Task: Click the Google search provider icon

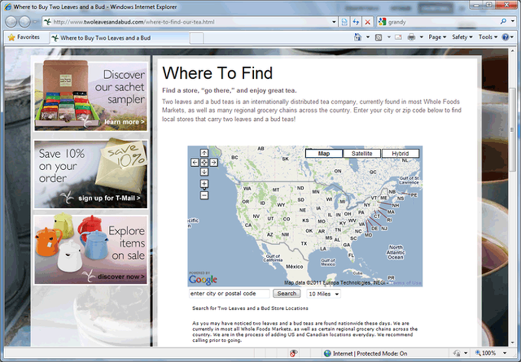Action: (382, 22)
